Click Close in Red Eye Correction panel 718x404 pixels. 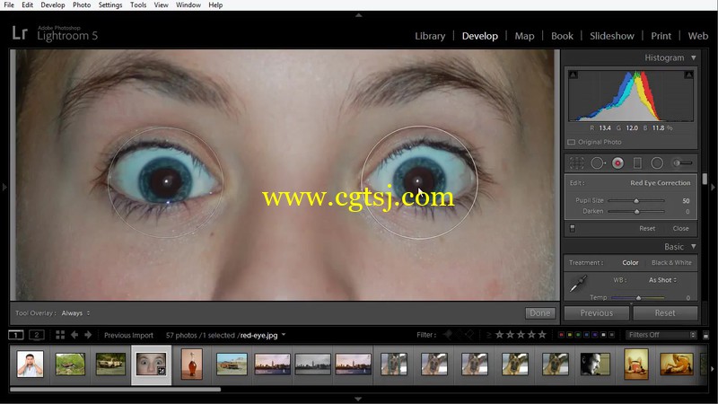tap(680, 228)
